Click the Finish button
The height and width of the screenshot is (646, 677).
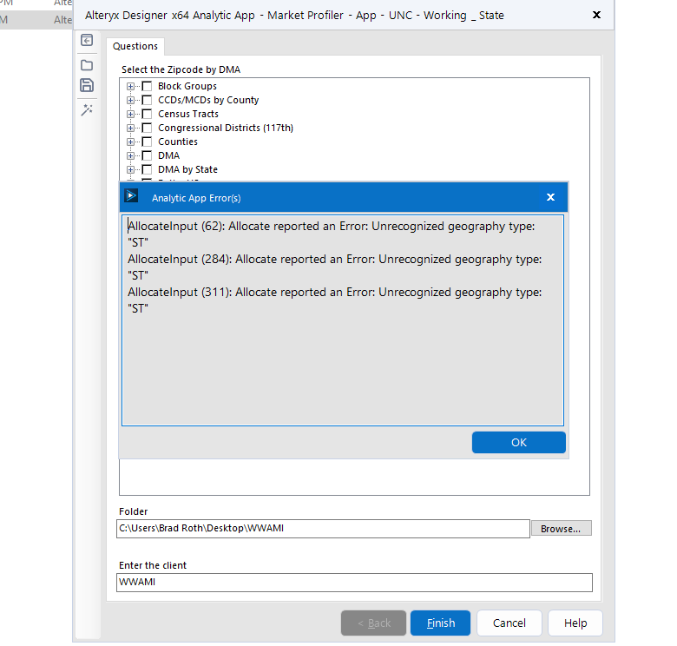click(440, 623)
